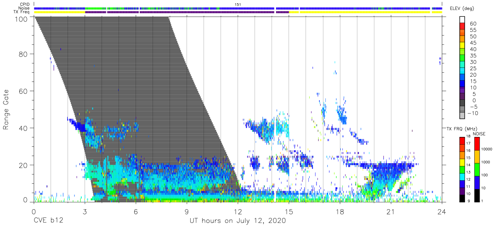497x229 pixels.
Task: Click the black bottom segment of TX FRQ colorbar
Action: [462, 198]
